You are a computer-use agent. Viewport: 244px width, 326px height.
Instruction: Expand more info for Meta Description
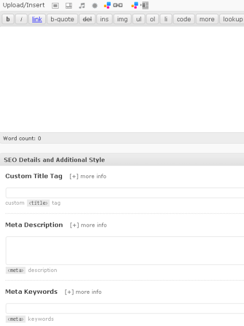(88, 225)
